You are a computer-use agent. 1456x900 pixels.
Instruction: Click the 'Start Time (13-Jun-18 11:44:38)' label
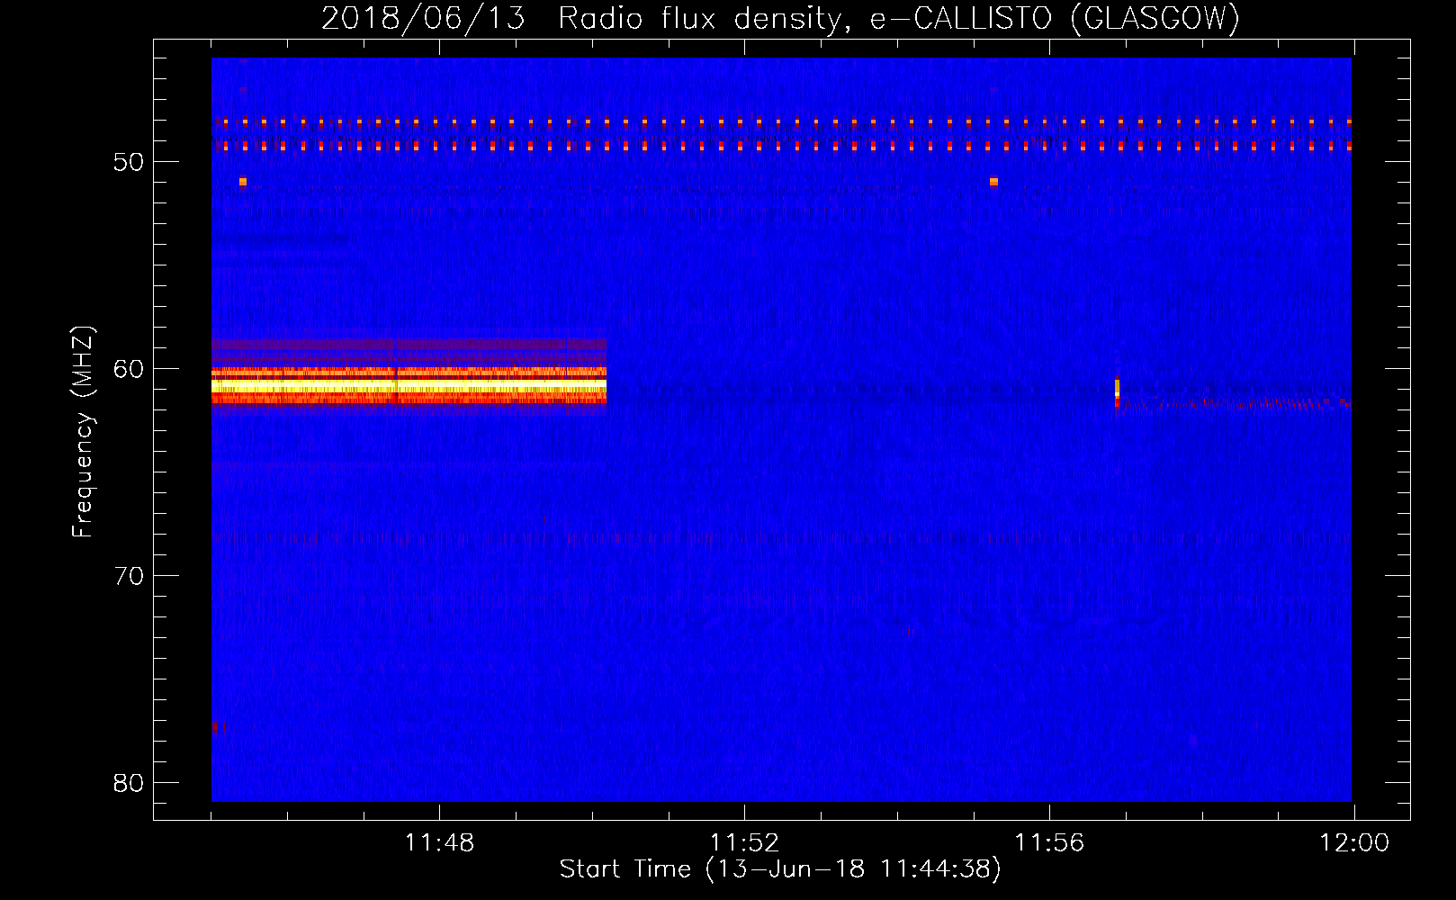tap(780, 869)
